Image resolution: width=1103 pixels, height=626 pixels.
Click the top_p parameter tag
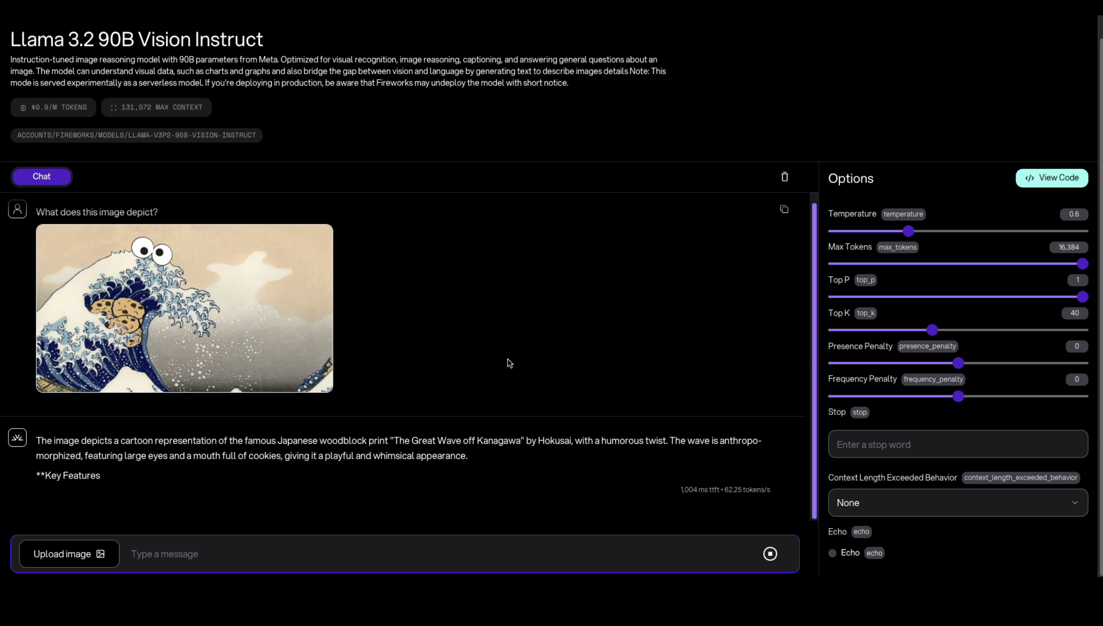tap(865, 280)
